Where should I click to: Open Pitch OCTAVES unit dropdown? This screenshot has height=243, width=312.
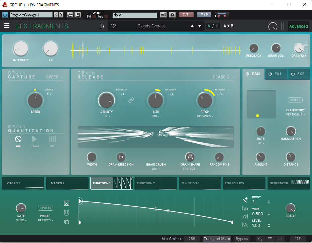pos(205,116)
